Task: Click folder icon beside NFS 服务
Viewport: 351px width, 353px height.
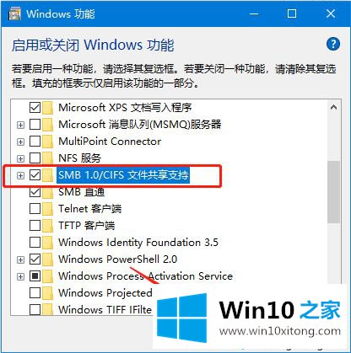Action: point(47,158)
